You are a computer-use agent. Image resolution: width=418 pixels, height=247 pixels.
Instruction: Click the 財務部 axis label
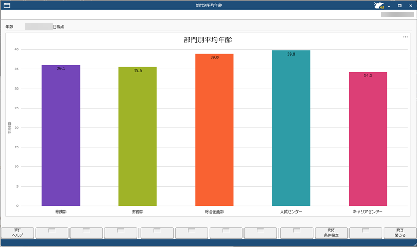[x=137, y=211]
